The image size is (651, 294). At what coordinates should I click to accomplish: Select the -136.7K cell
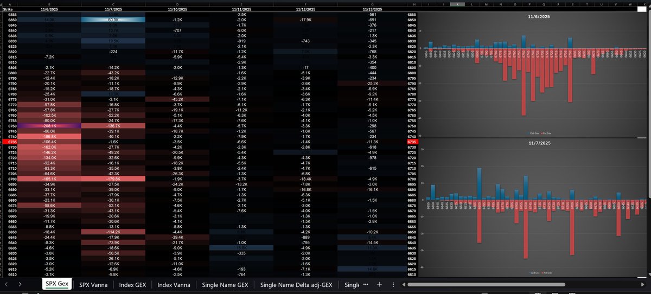point(113,126)
